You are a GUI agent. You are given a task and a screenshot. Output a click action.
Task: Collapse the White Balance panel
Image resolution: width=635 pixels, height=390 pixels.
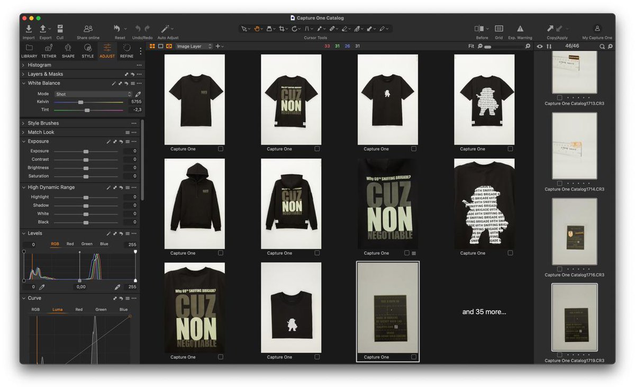coord(23,83)
